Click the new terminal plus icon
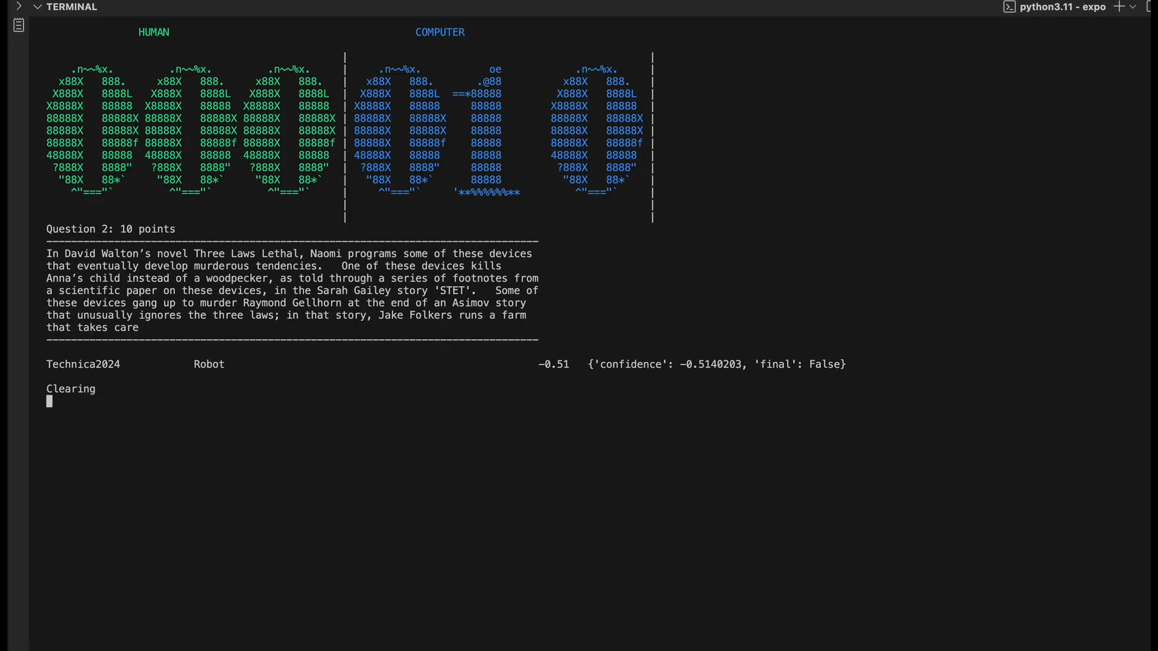Image resolution: width=1158 pixels, height=651 pixels. (x=1119, y=7)
